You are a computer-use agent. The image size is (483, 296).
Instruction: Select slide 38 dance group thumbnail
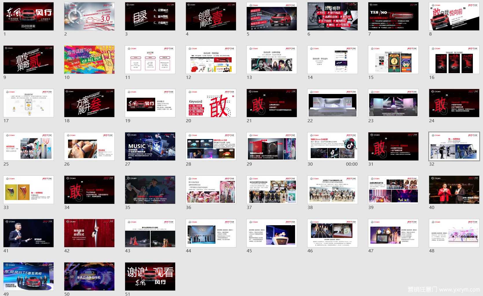(332, 190)
